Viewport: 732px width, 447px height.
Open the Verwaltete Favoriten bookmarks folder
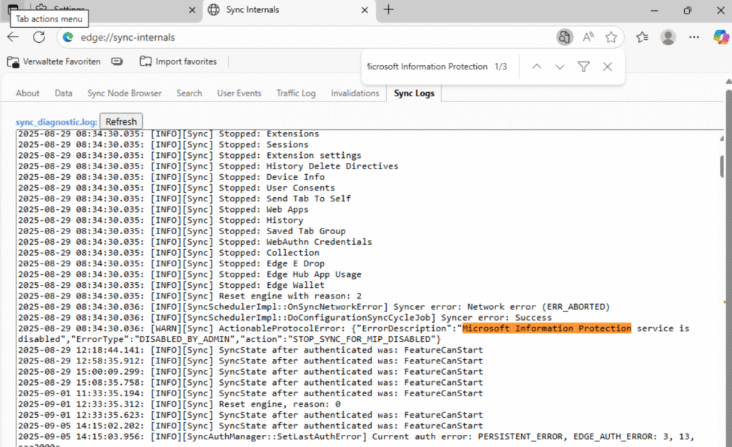(x=54, y=61)
